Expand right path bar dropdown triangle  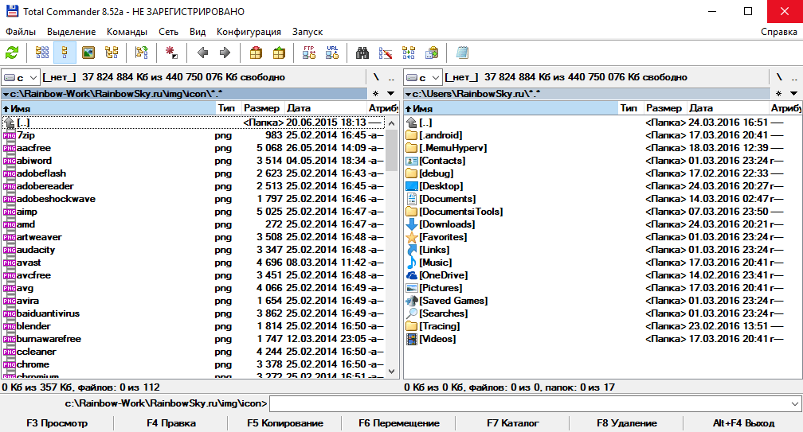click(x=408, y=94)
